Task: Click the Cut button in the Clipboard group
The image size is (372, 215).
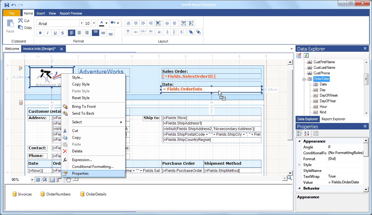Action: pyautogui.click(x=24, y=20)
